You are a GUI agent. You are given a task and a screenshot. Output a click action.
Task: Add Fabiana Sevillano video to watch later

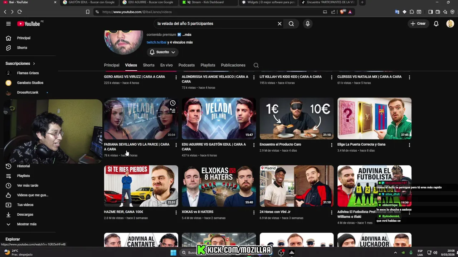click(x=172, y=103)
